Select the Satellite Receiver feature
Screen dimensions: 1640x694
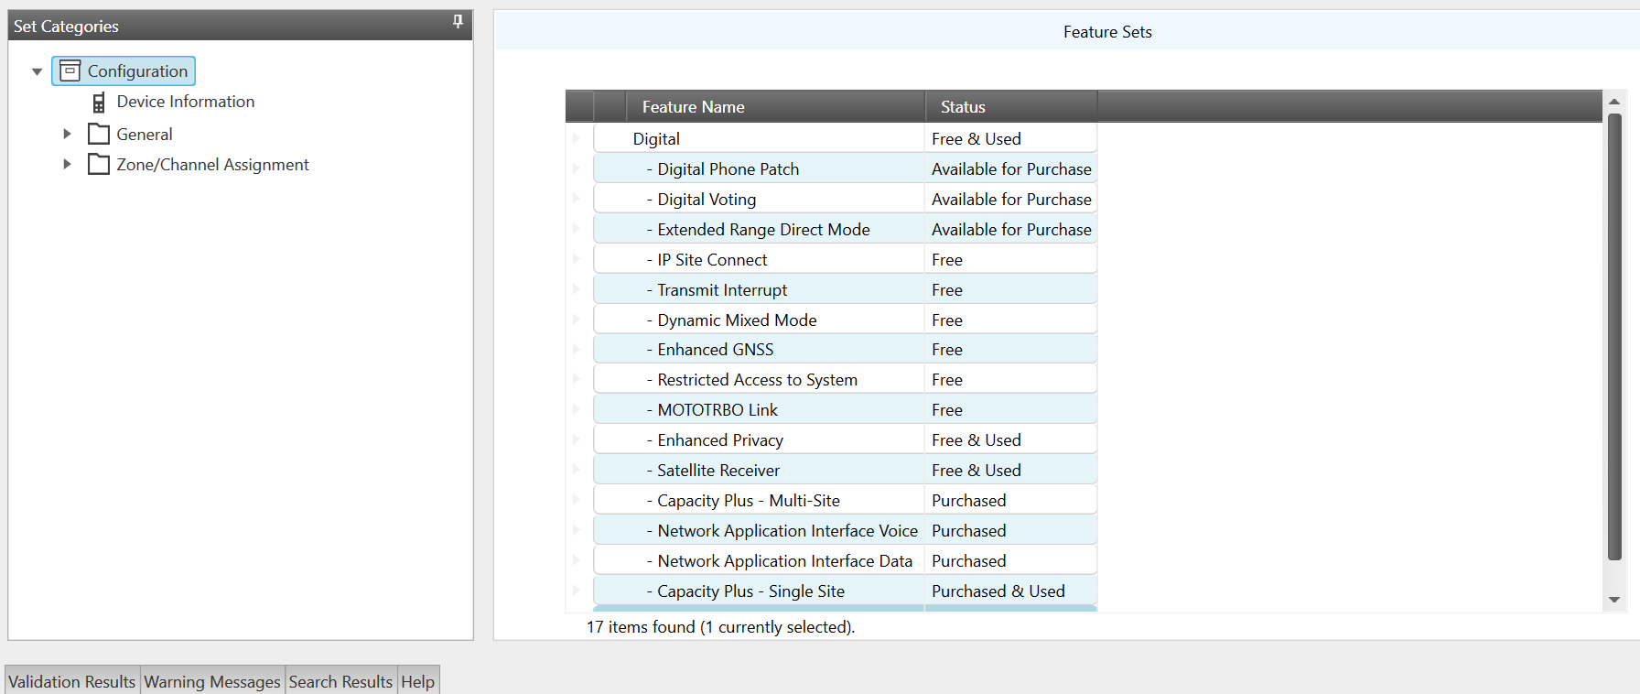(846, 471)
